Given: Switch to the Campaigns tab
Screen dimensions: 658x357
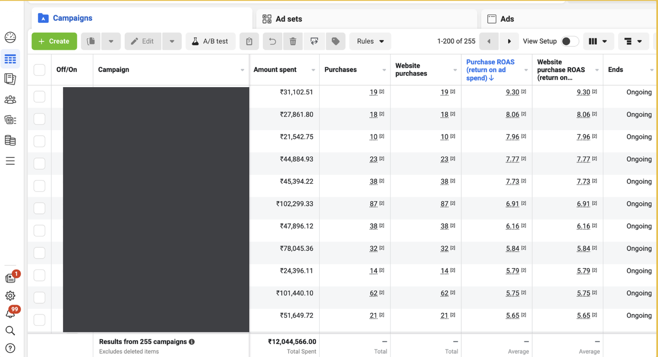Looking at the screenshot, I should [x=142, y=18].
